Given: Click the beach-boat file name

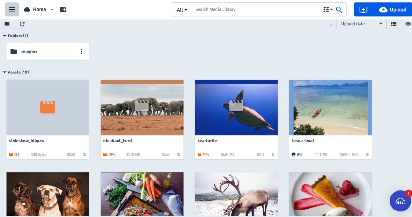Looking at the screenshot, I should (303, 141).
